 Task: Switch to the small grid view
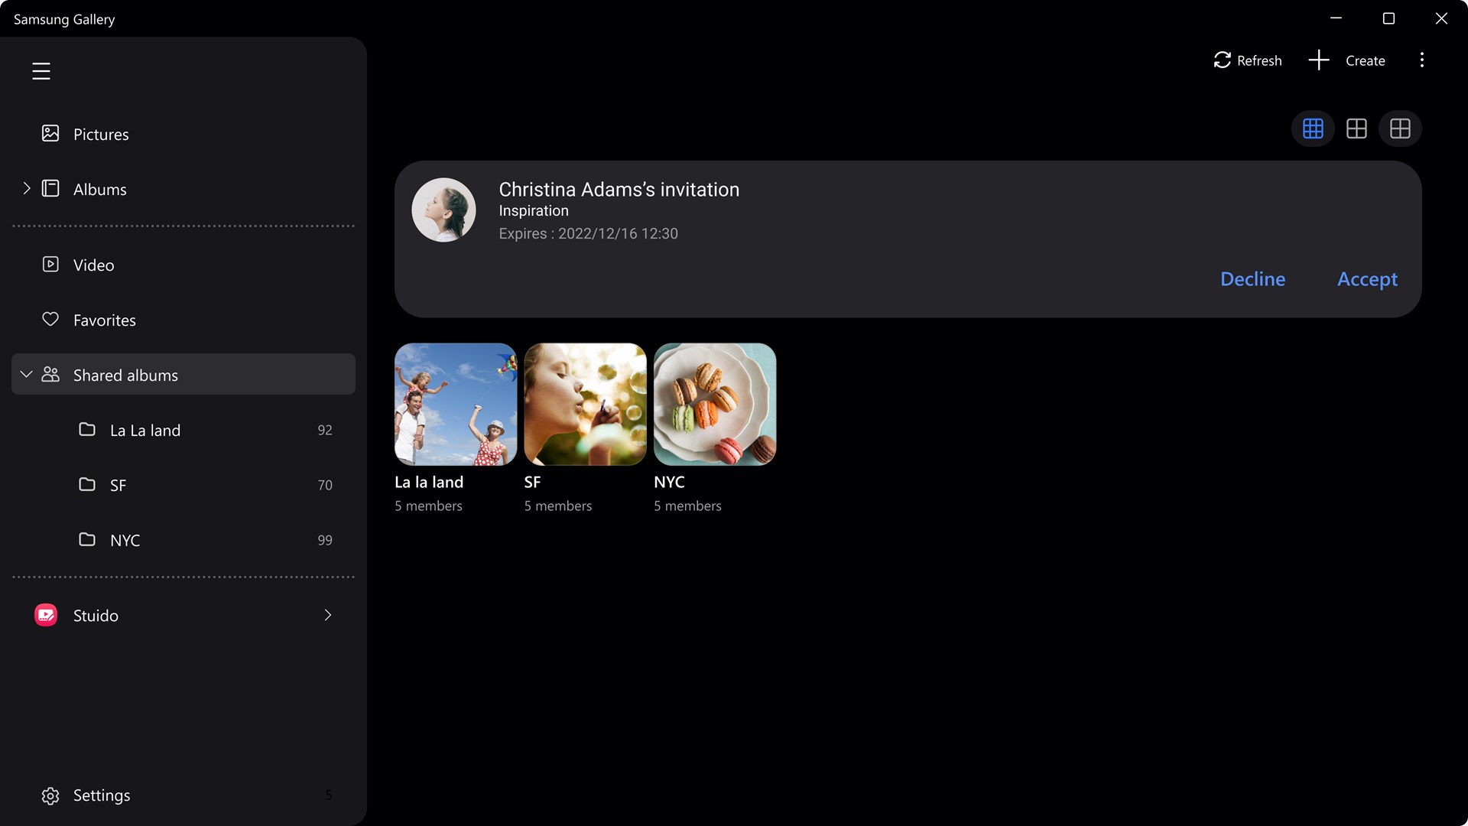[1313, 128]
